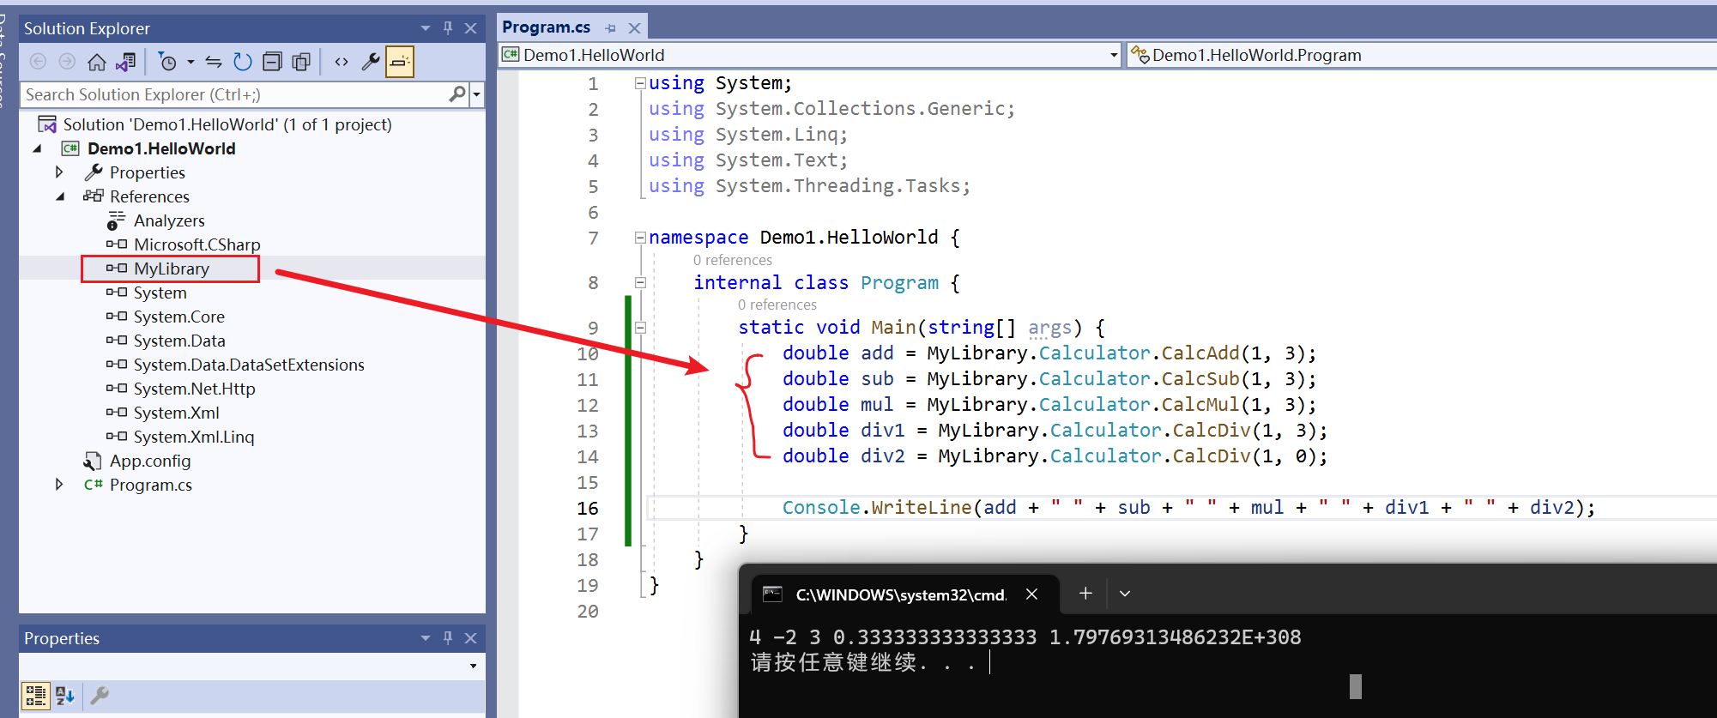
Task: Open Properties with the wrench icon in Solution Explorer
Action: (x=371, y=62)
